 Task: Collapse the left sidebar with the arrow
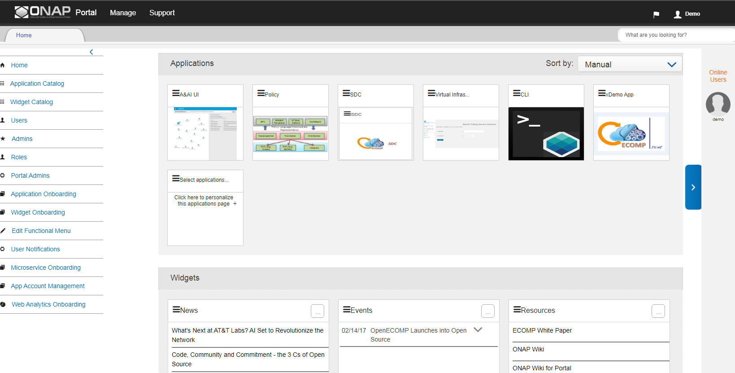[x=91, y=52]
